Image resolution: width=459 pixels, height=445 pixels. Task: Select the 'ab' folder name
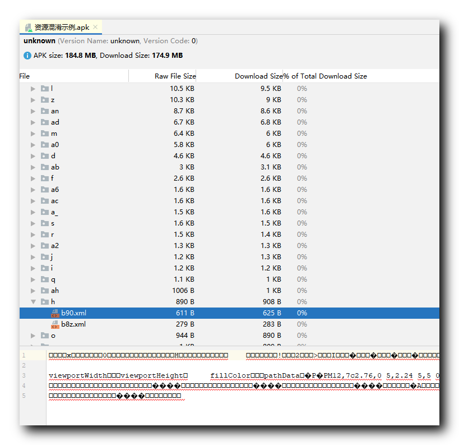[x=55, y=167]
